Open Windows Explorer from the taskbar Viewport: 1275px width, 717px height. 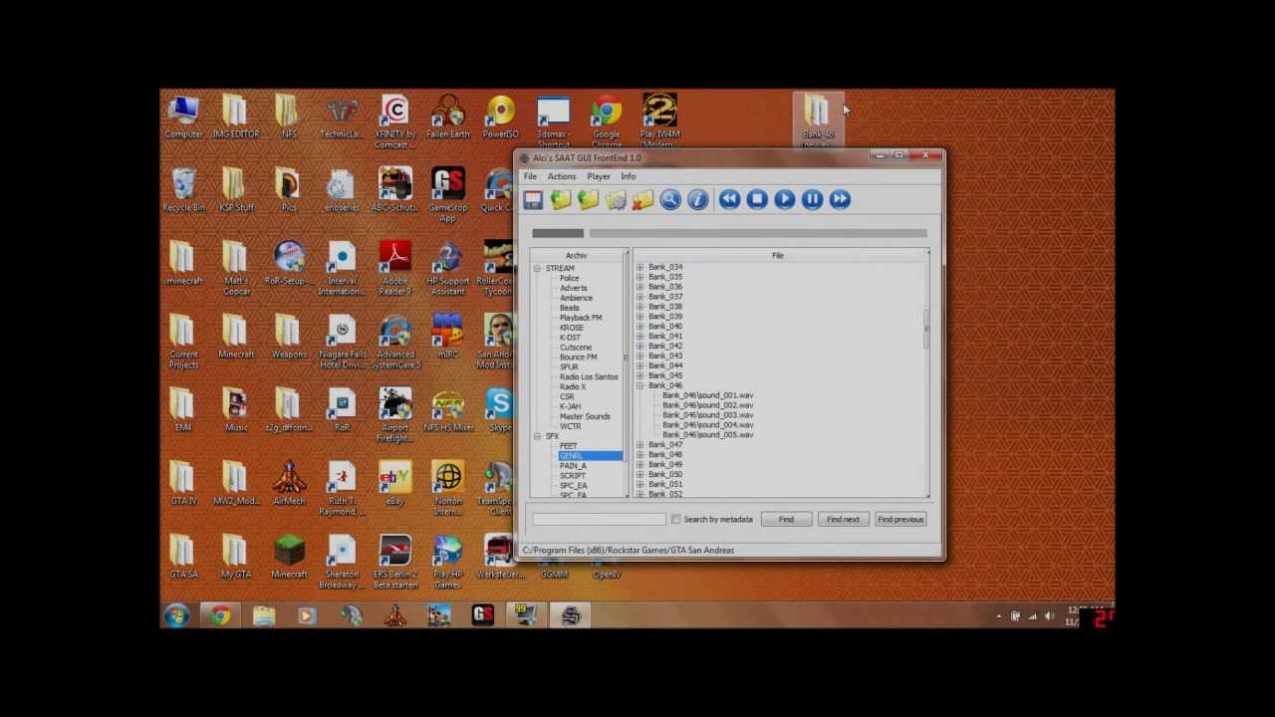[x=263, y=616]
